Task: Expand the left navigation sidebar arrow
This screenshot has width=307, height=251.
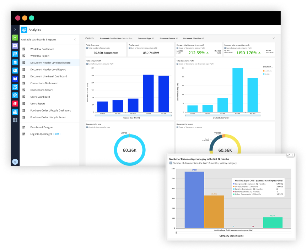Action: coord(15,29)
